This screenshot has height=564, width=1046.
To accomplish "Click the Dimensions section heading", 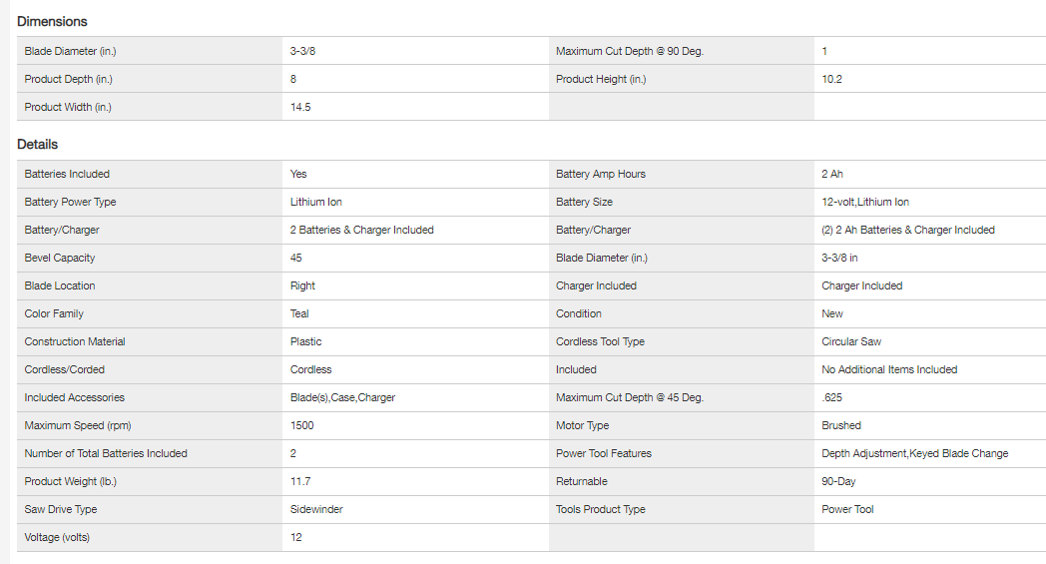I will 52,21.
